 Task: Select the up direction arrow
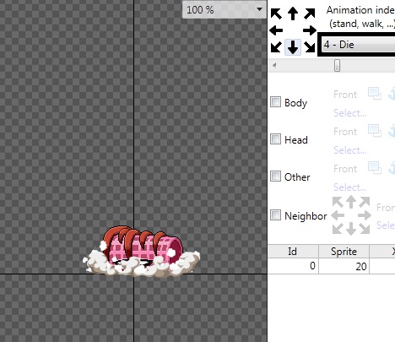(293, 14)
